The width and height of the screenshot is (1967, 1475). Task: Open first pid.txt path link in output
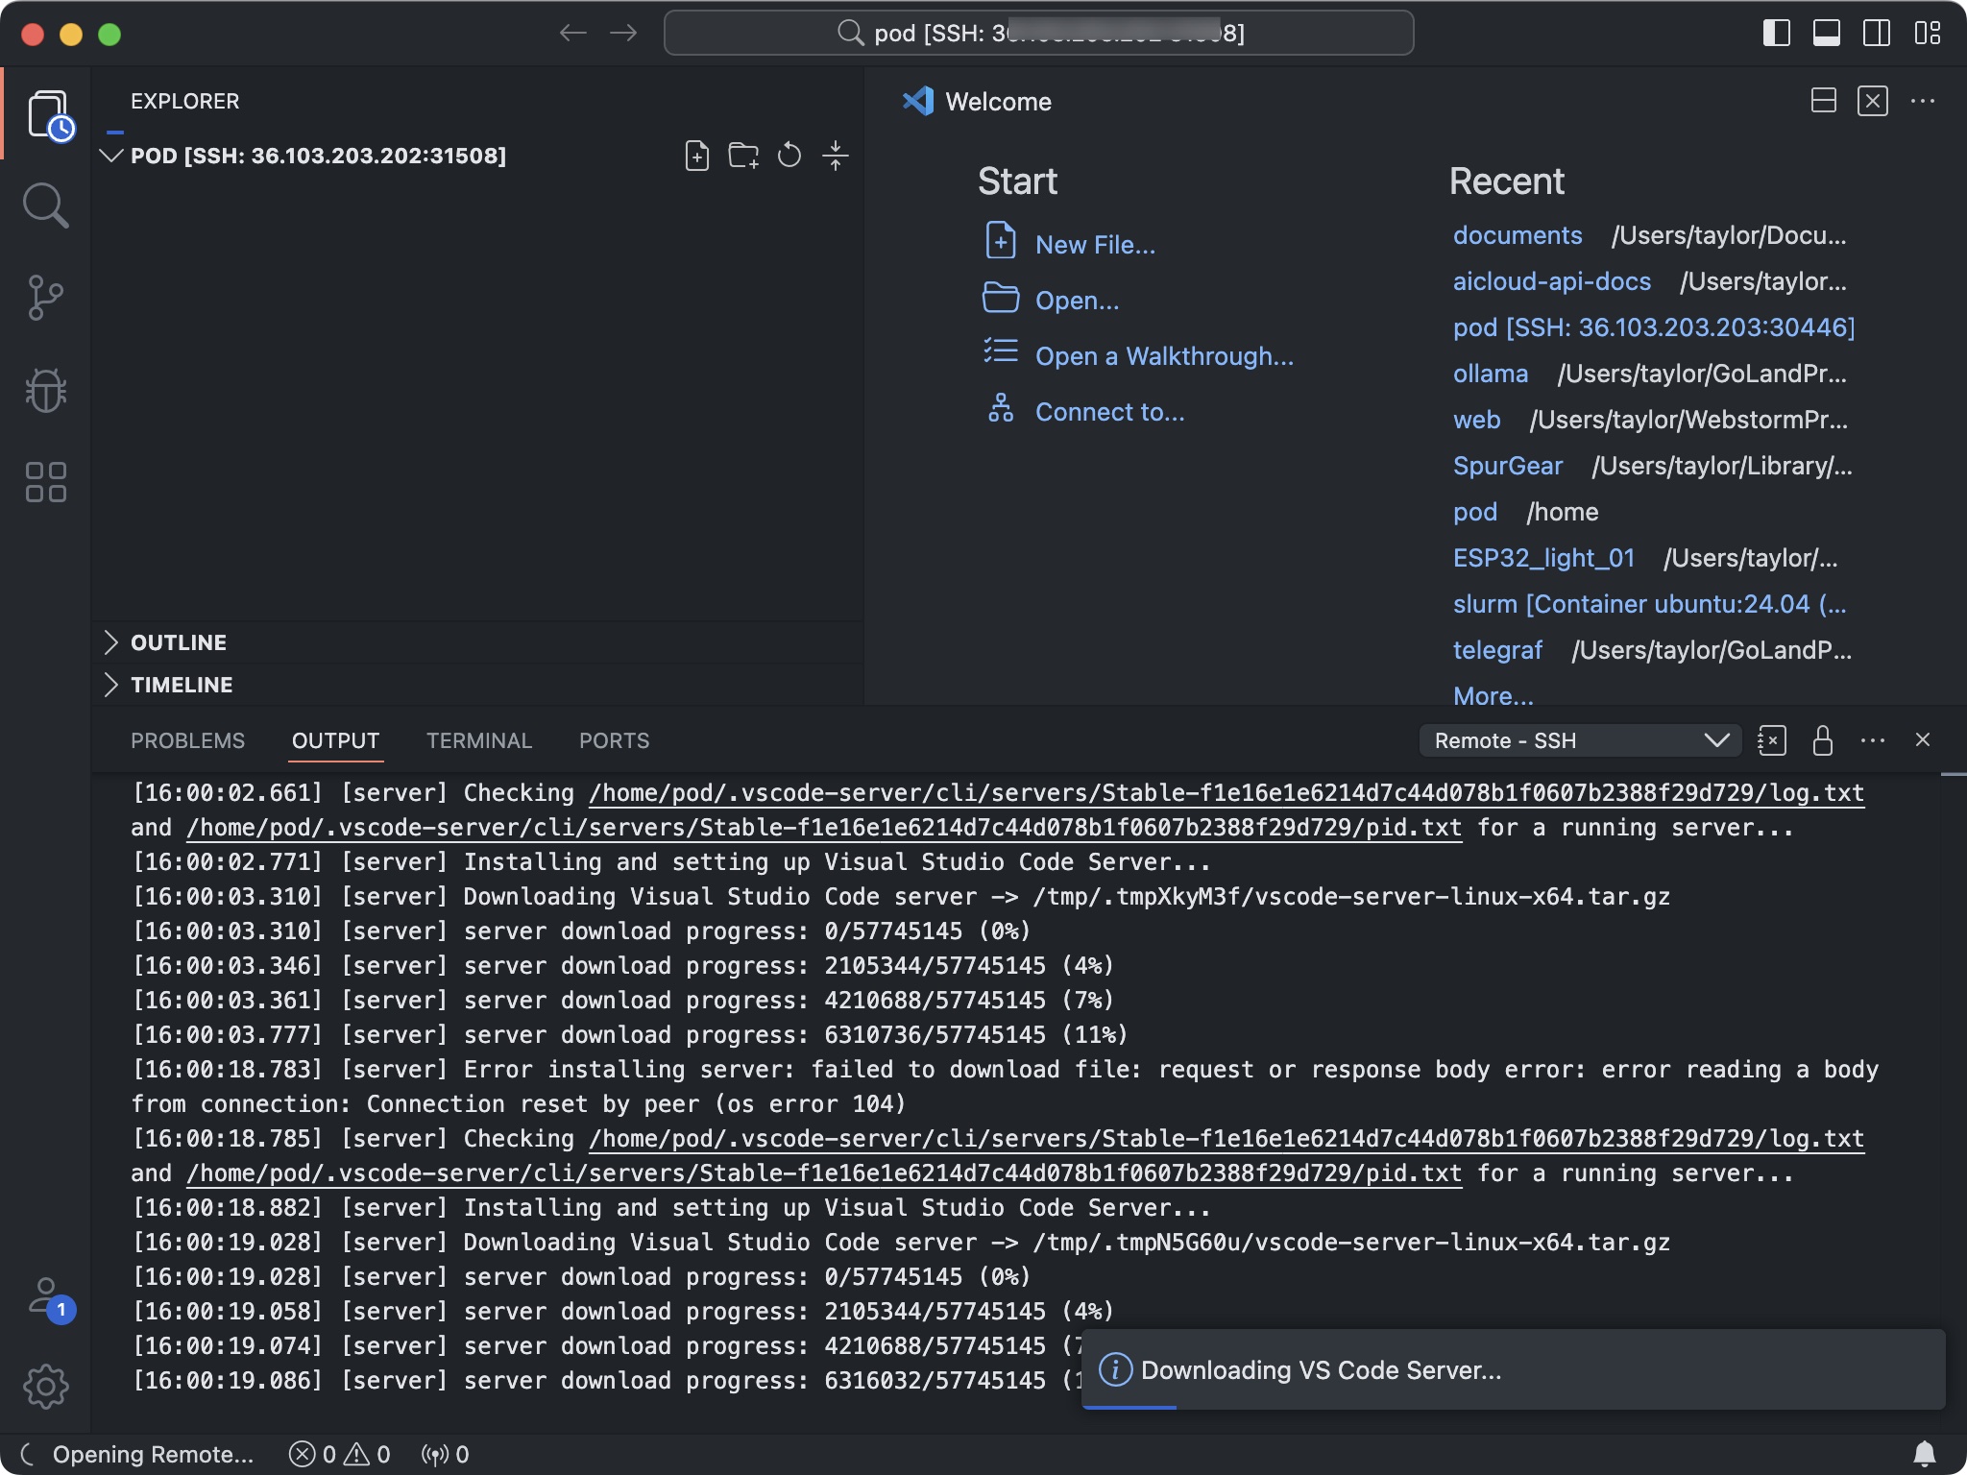(x=824, y=828)
